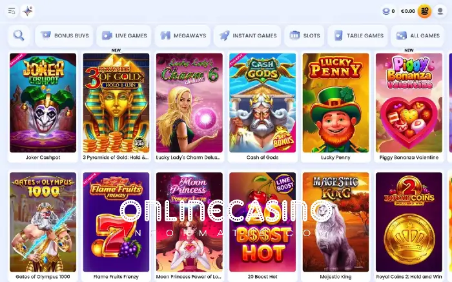View the €0.00 balance amount
The height and width of the screenshot is (282, 452).
(x=408, y=11)
